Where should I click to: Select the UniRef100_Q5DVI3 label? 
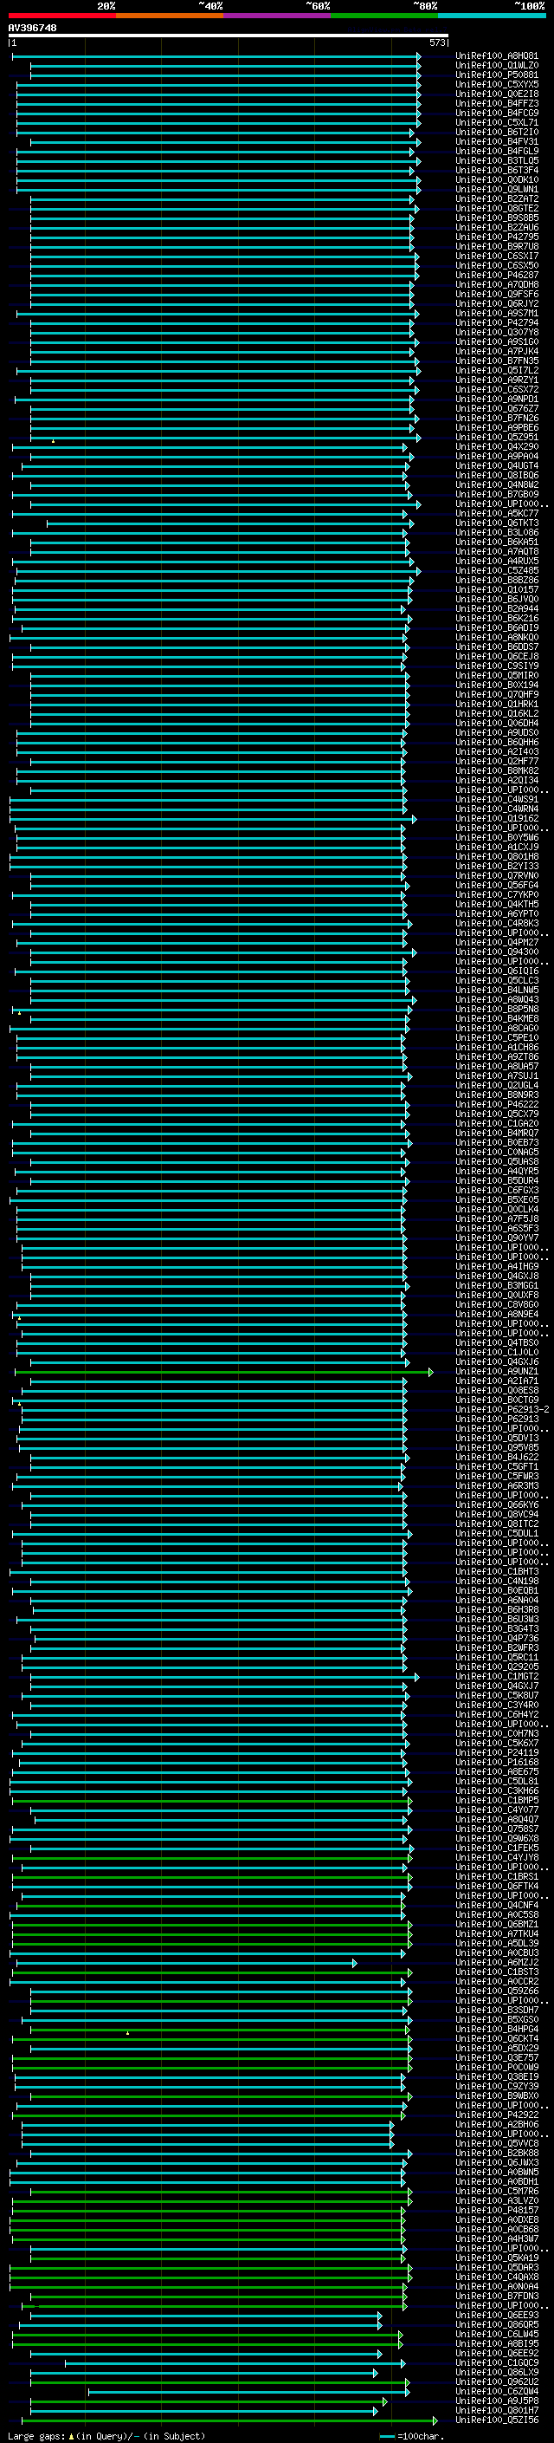pyautogui.click(x=497, y=1438)
